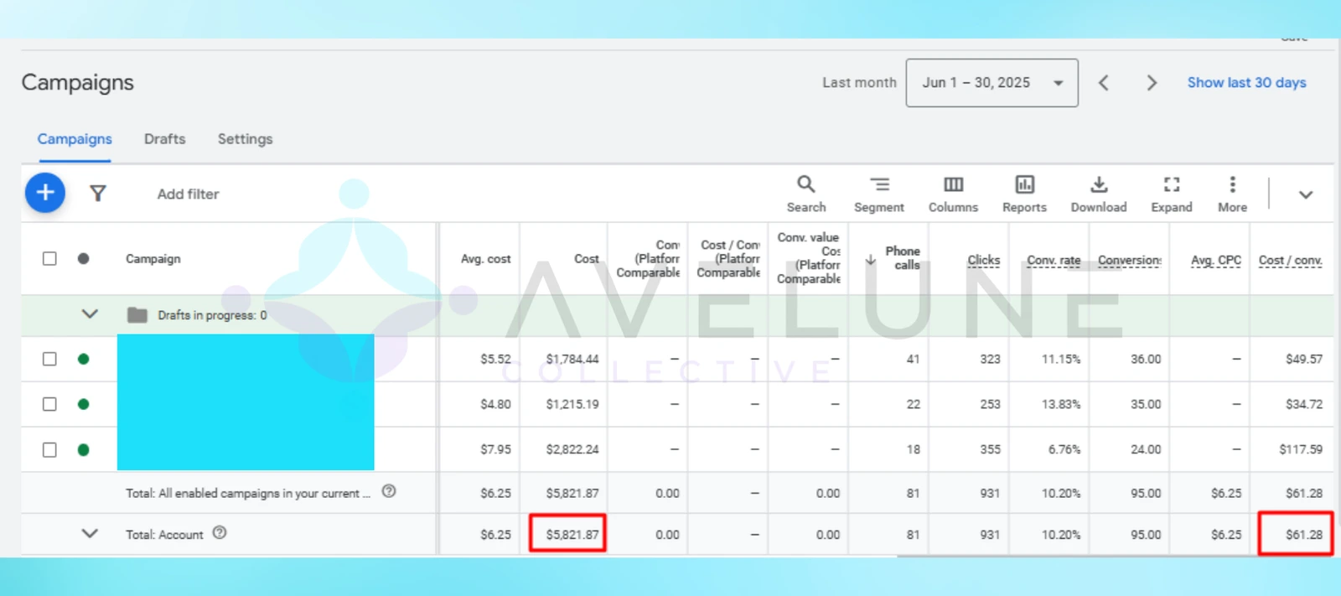Sort by the Campaign column header
1341x596 pixels.
[x=153, y=259]
